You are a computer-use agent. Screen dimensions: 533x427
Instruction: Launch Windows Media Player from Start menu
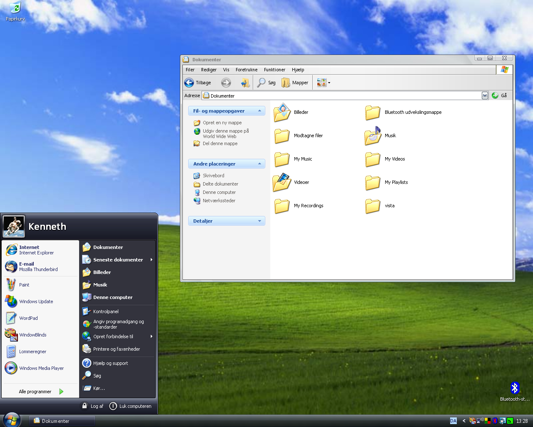41,368
